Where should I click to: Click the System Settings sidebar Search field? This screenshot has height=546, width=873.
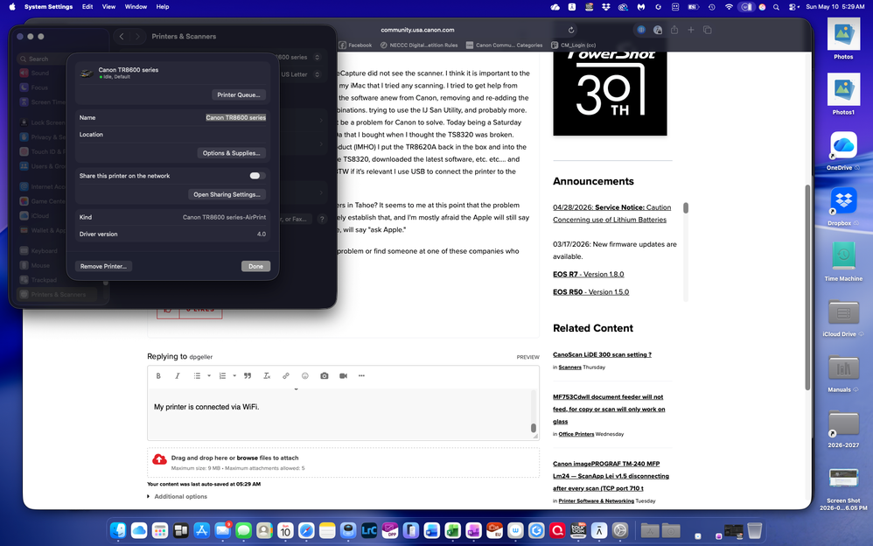tap(61, 59)
